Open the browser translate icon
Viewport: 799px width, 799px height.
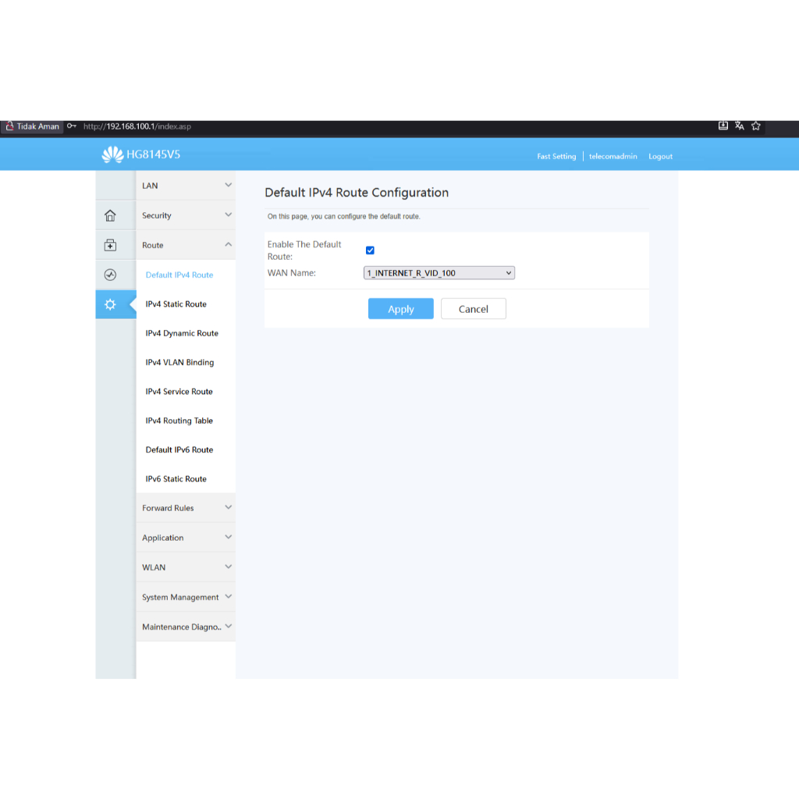(740, 126)
